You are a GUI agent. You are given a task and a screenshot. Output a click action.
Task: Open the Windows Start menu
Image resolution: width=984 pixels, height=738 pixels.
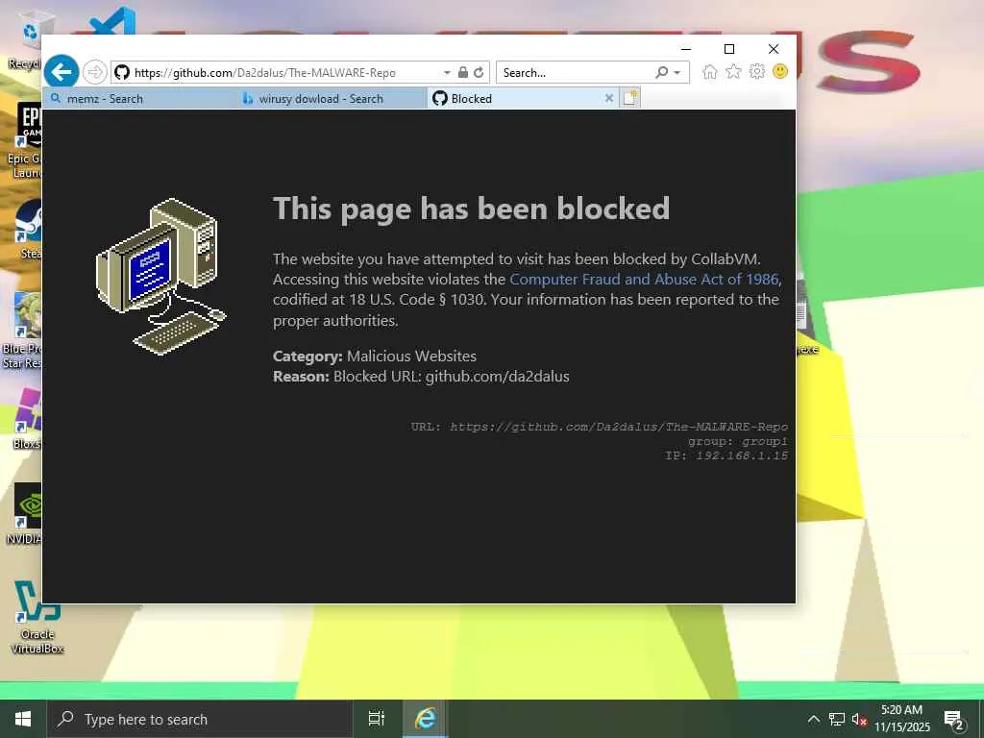[23, 719]
